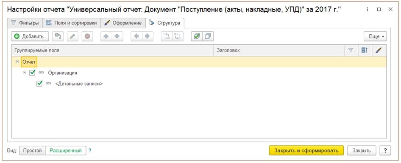Click the Добавить button
The image size is (401, 163).
pos(30,36)
